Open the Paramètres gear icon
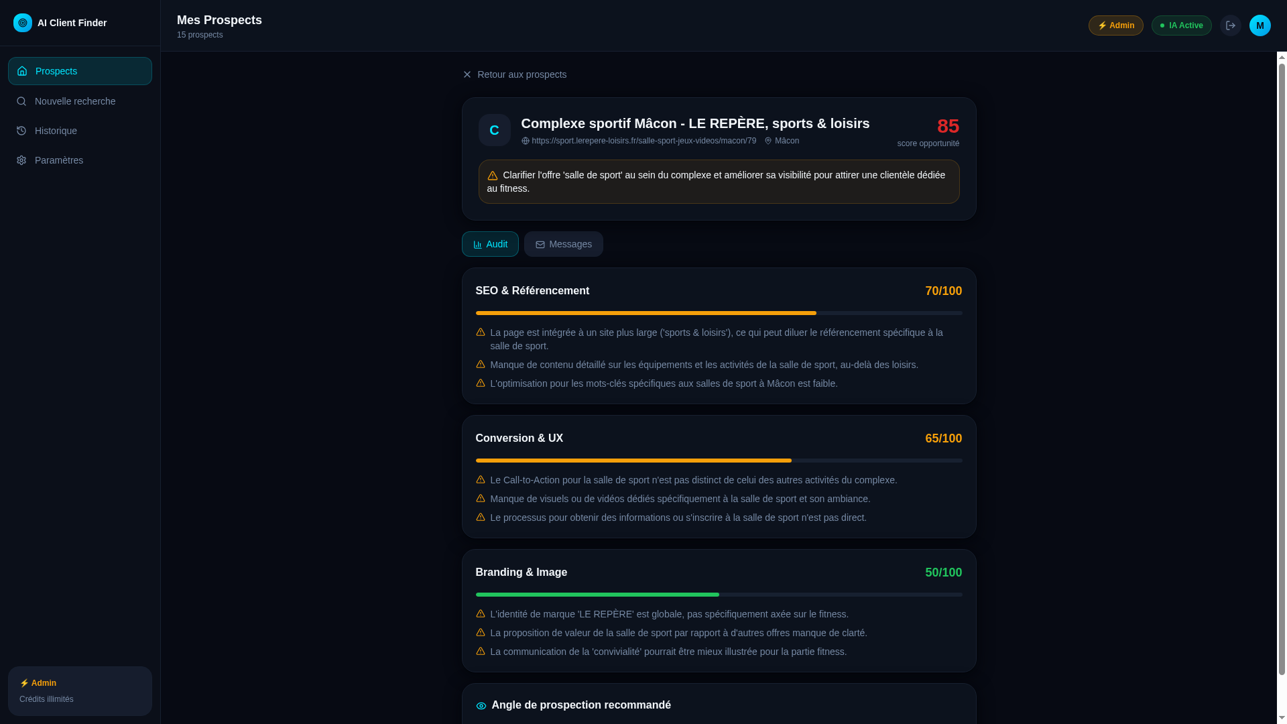The image size is (1287, 724). point(21,160)
